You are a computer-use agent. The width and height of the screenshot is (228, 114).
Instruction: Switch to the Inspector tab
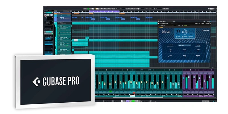click(x=46, y=11)
